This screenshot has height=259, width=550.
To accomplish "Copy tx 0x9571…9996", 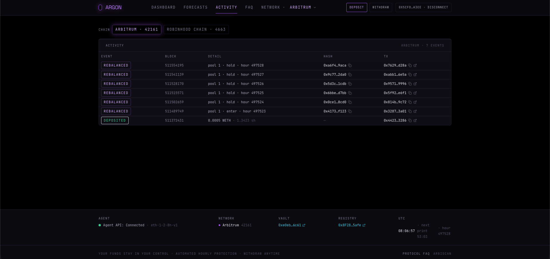I will (x=410, y=84).
